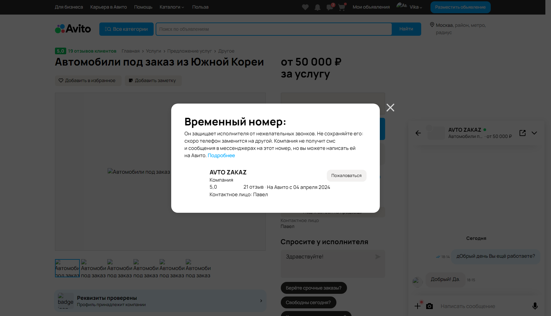Go to Предложение услуг breadcrumb

[189, 51]
